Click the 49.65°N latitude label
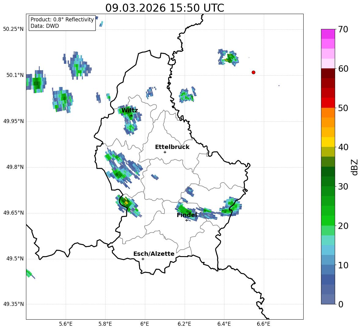Image resolution: width=362 pixels, height=330 pixels. click(13, 213)
